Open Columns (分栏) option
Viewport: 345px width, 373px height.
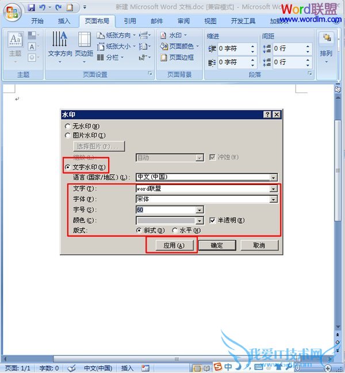tap(110, 57)
